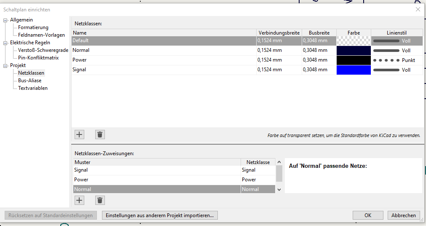Viewport: 426px width, 226px height.
Task: Open the Textvariablen page
Action: tap(32, 88)
